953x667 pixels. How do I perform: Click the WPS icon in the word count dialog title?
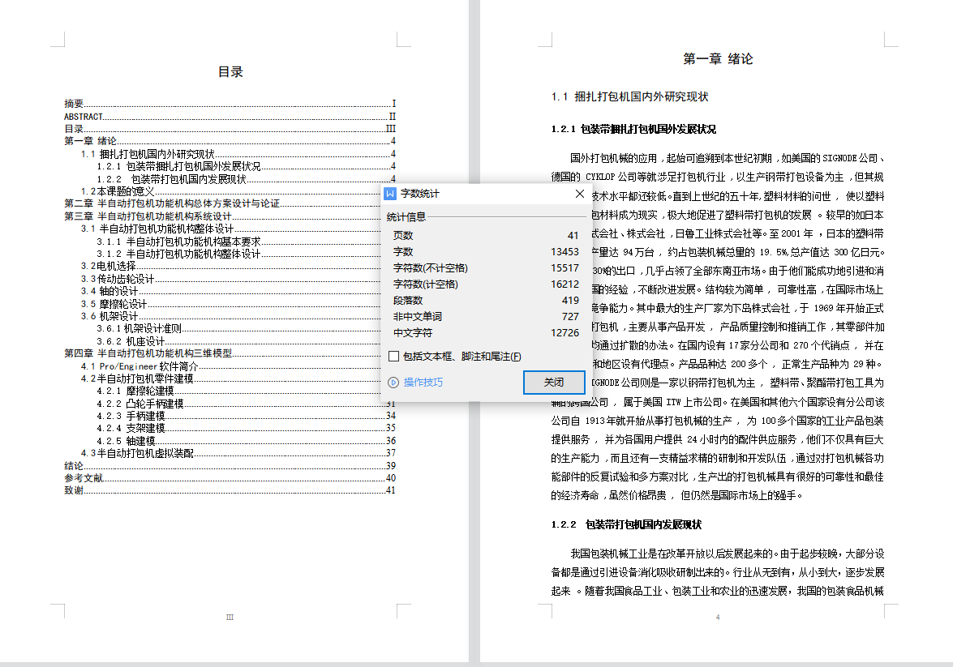click(391, 195)
